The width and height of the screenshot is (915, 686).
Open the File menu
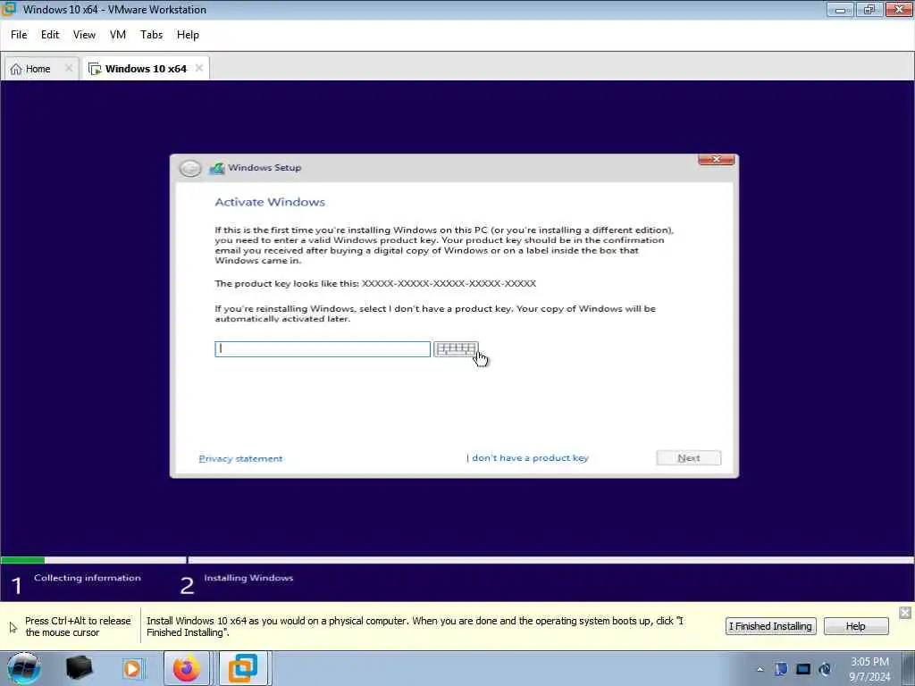19,35
